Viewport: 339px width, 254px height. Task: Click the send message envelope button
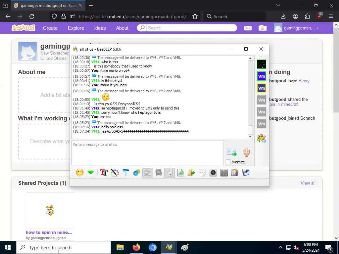pyautogui.click(x=232, y=152)
